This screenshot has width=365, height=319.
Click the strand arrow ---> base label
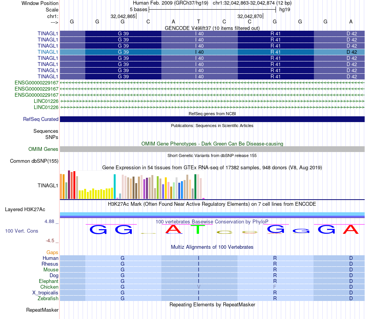point(54,22)
